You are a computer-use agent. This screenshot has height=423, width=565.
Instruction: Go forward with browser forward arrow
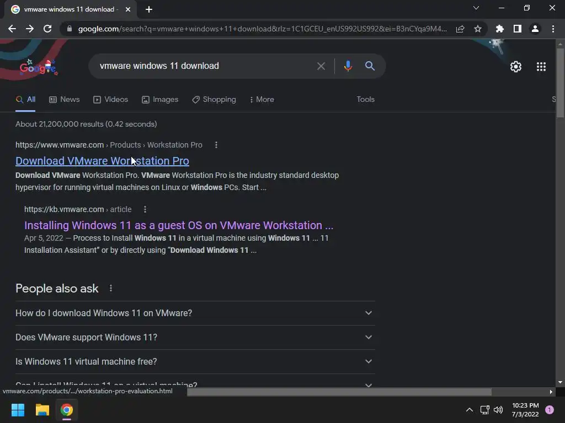(30, 29)
